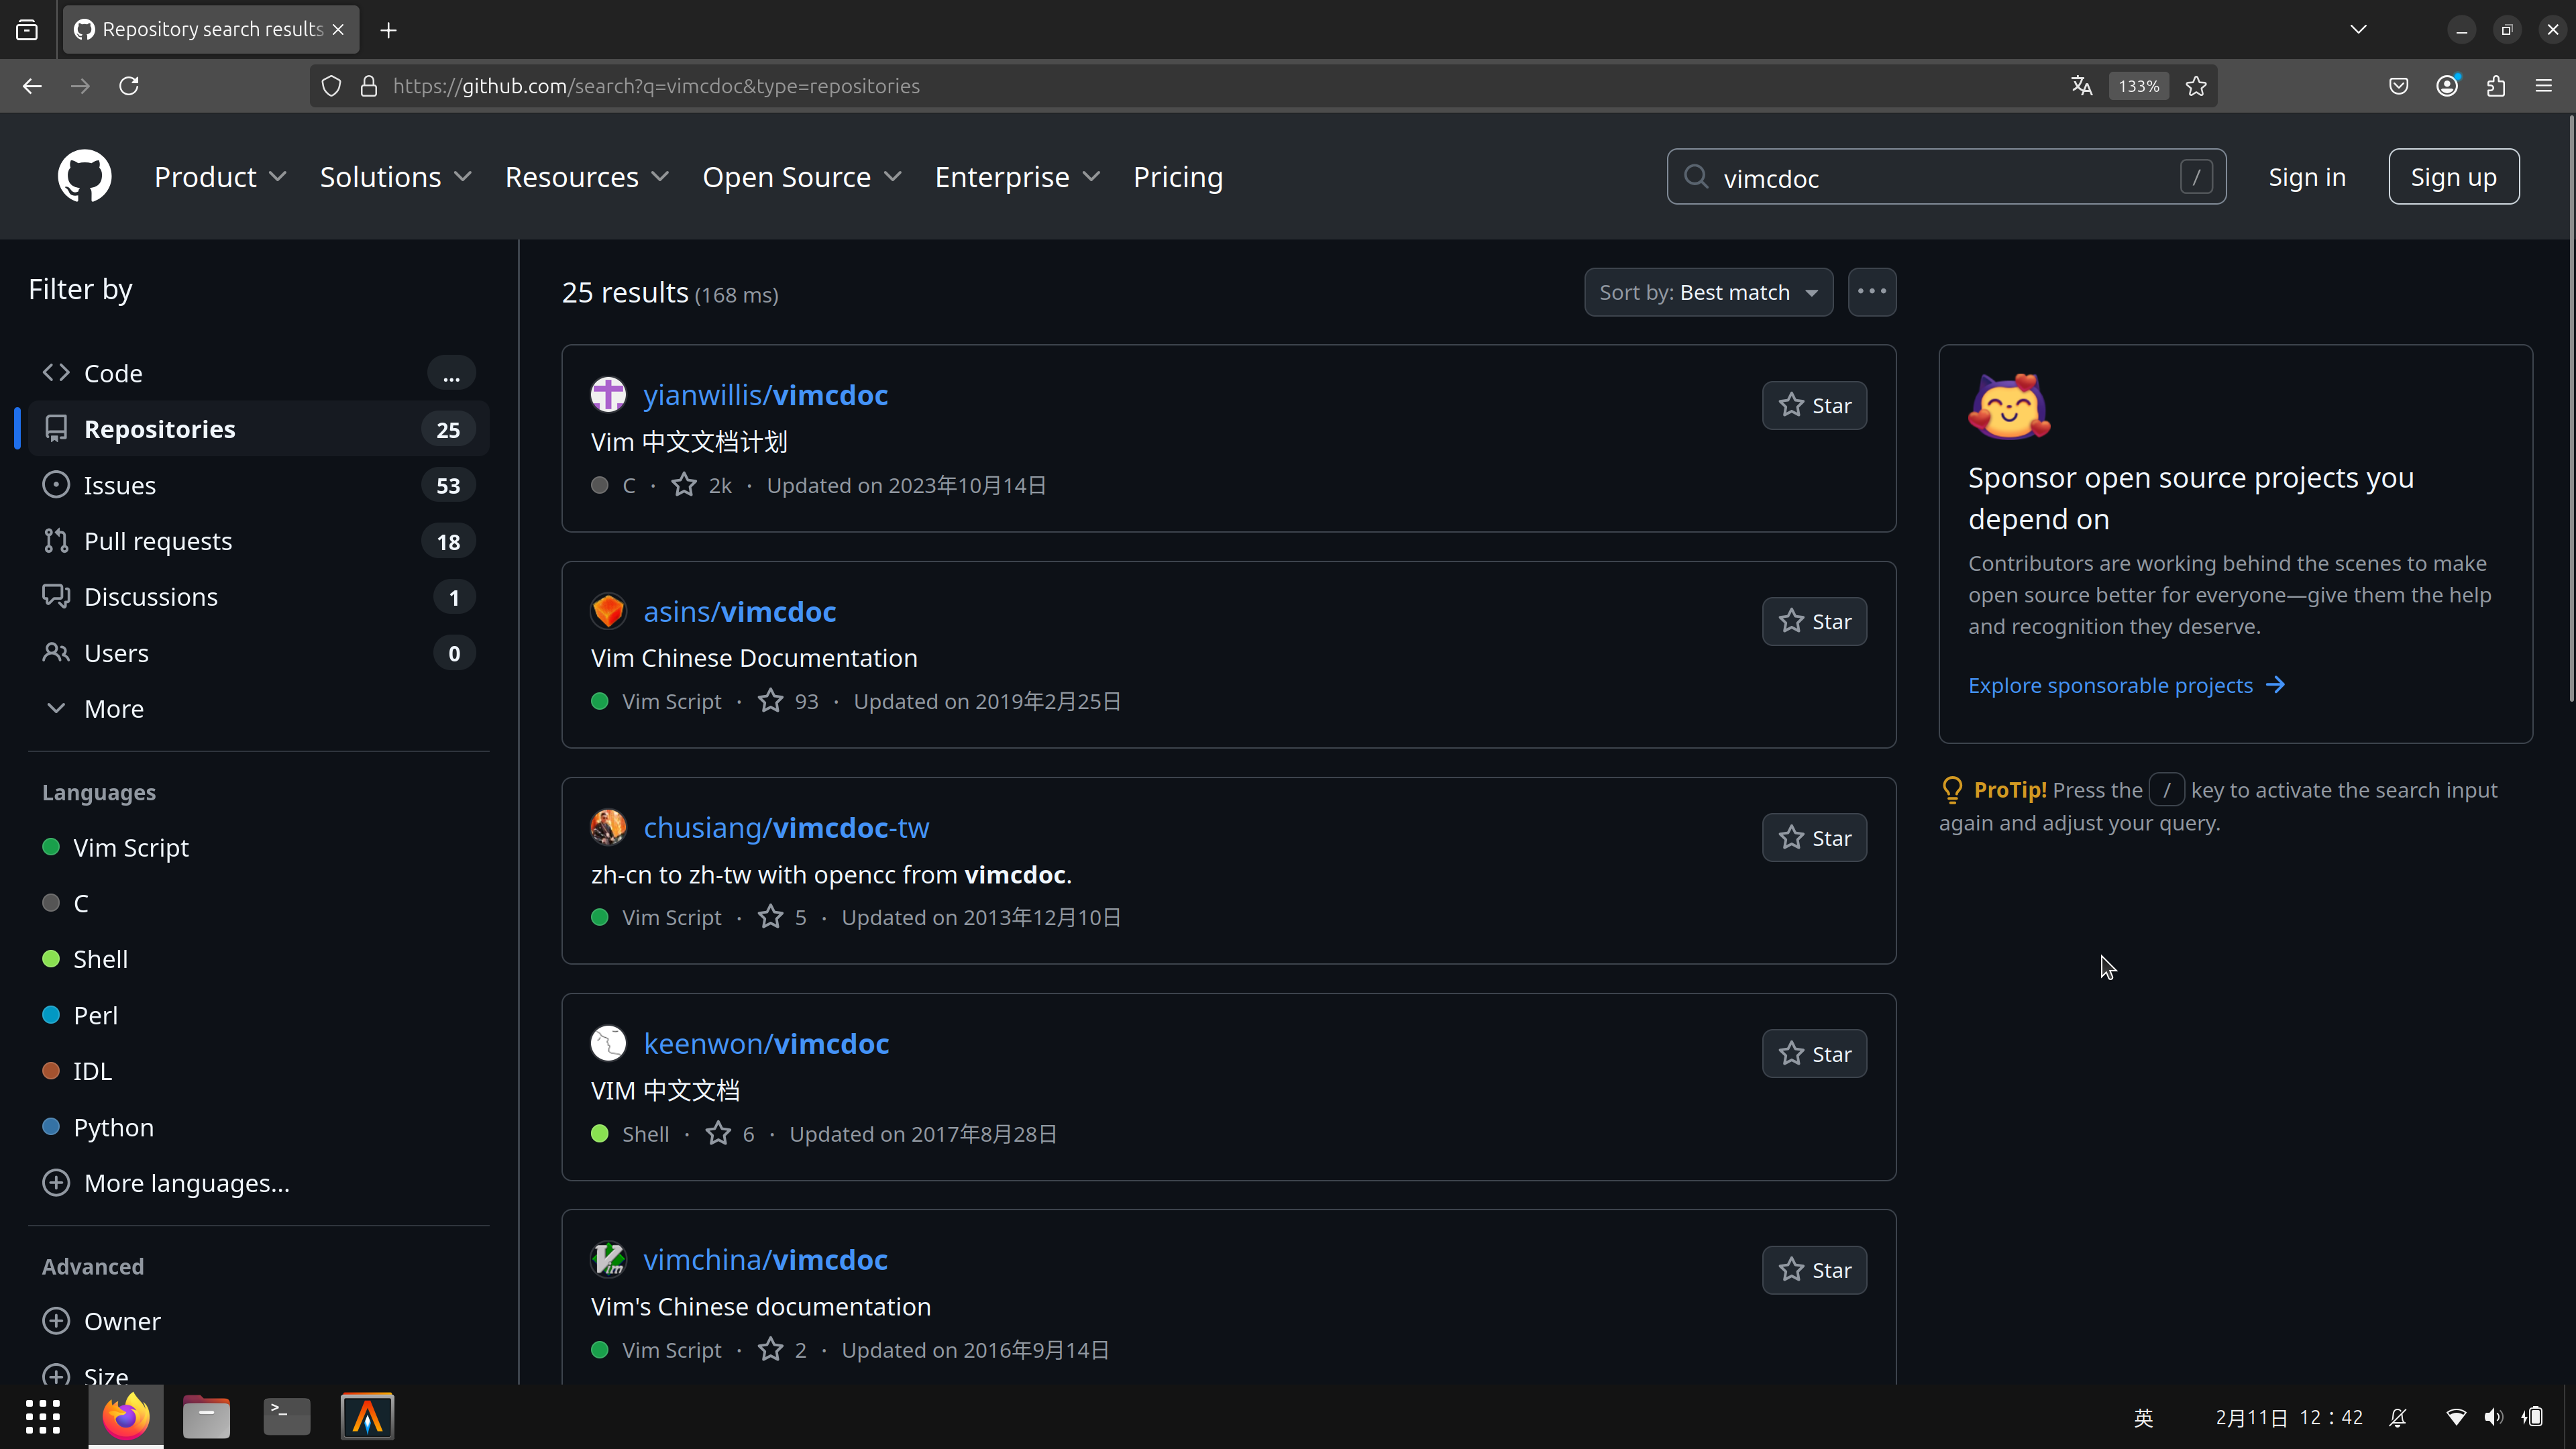
Task: Star the yianwillis/vimcdoc repository
Action: point(1814,405)
